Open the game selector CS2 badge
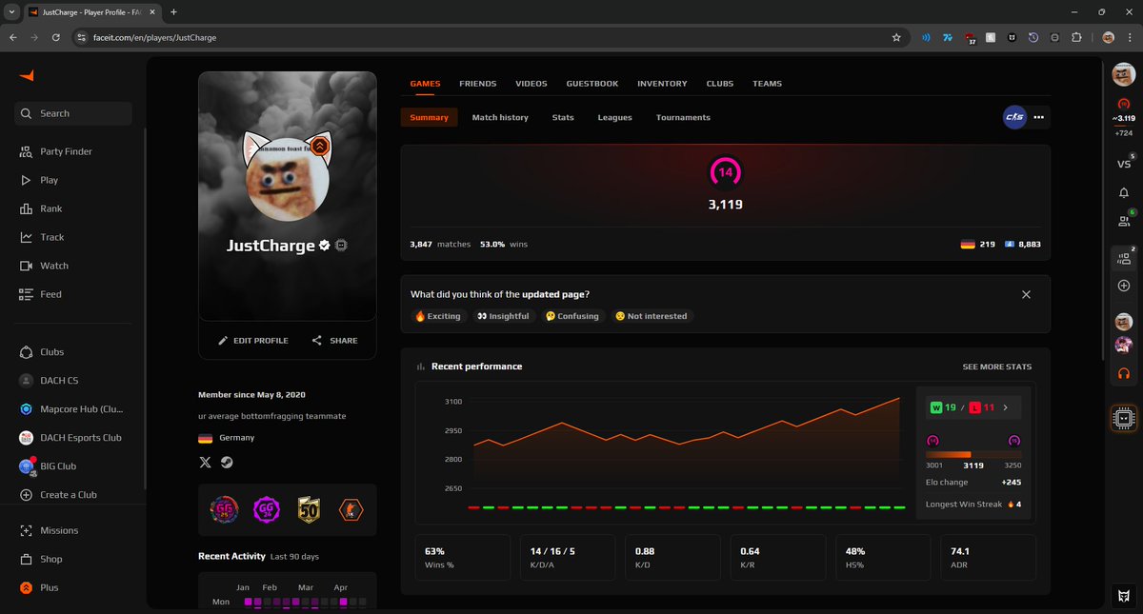The height and width of the screenshot is (614, 1143). coord(1013,117)
